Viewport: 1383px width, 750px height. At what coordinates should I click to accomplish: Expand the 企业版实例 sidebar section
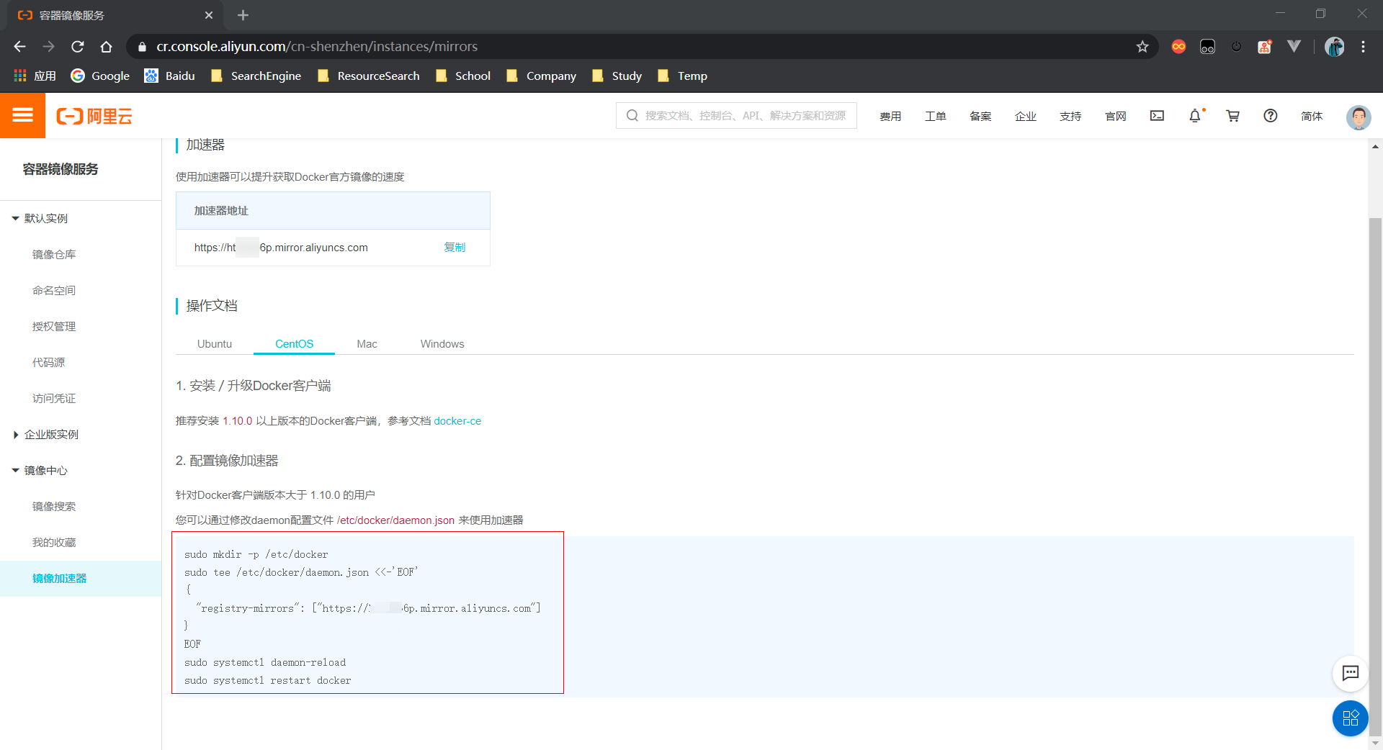coord(45,434)
